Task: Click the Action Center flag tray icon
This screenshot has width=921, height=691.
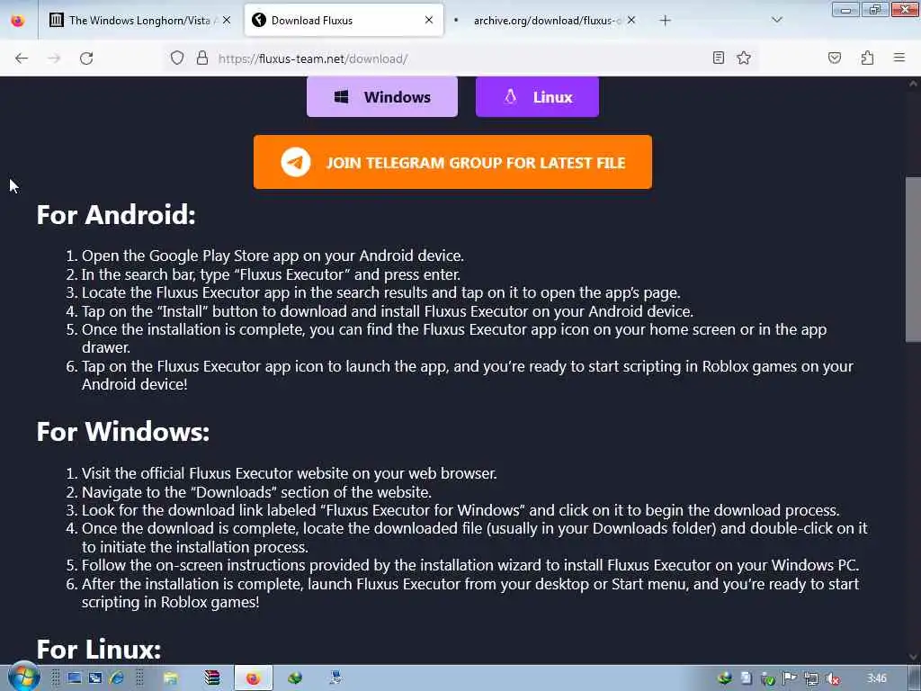Action: (x=790, y=678)
